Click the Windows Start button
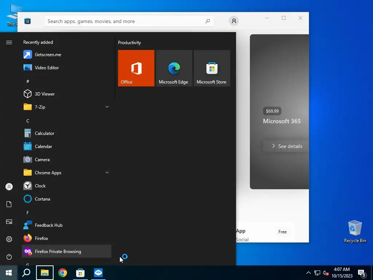Image resolution: width=373 pixels, height=280 pixels. pos(9,273)
